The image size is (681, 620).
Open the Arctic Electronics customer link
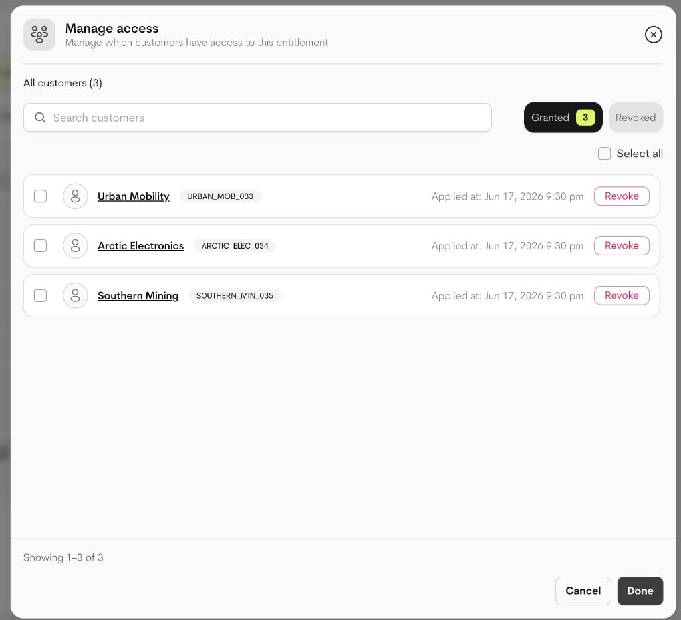click(140, 245)
